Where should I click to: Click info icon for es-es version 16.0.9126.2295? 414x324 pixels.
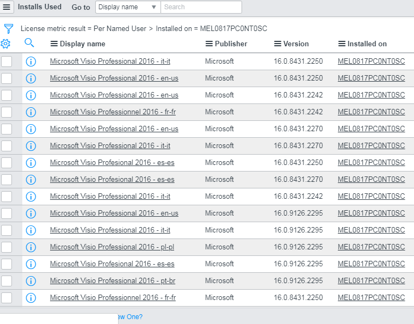(31, 264)
